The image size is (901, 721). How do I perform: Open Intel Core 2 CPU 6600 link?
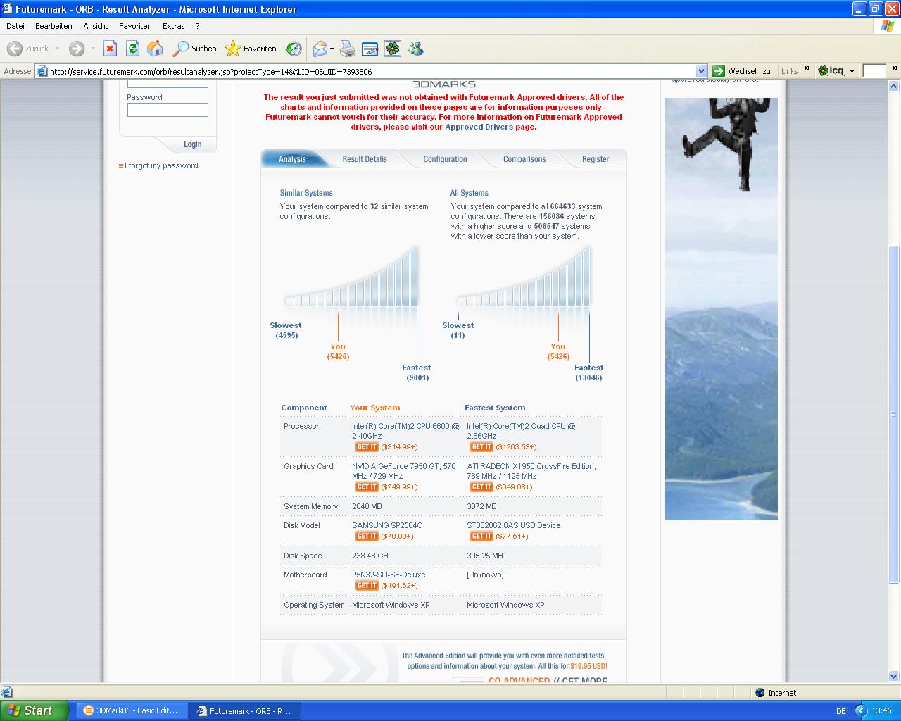405,431
